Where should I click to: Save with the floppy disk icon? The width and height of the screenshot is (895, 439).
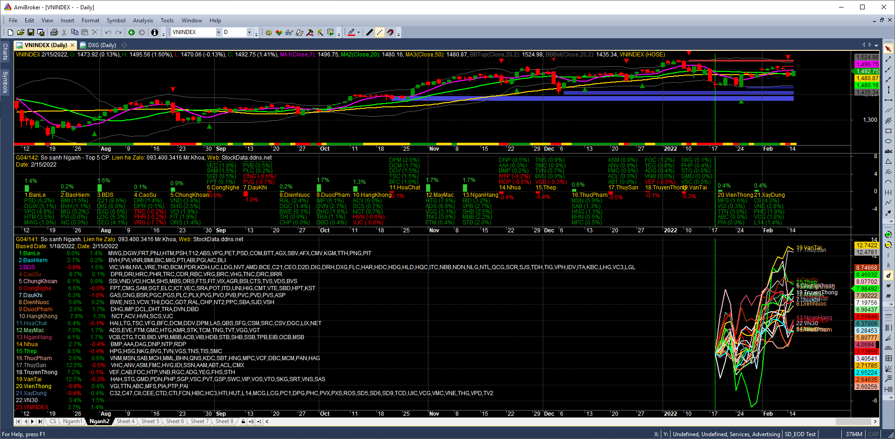31,32
